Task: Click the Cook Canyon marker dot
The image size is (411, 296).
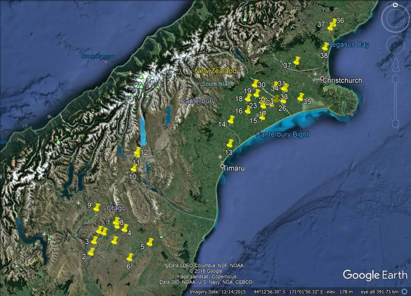Action: [106, 62]
